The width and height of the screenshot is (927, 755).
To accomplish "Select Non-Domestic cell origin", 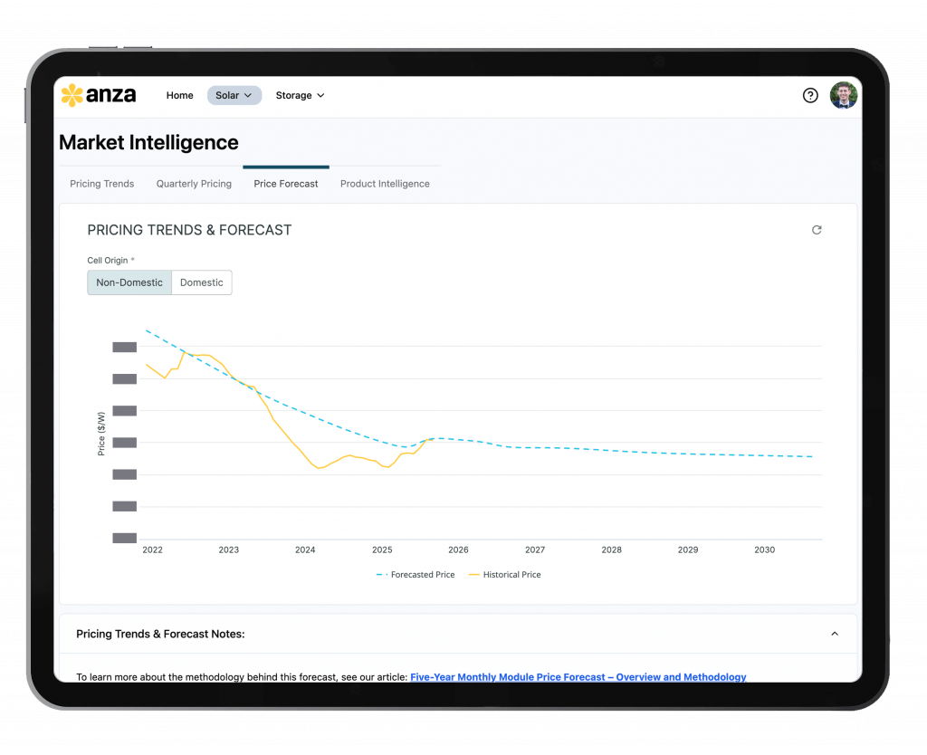I will 129,282.
